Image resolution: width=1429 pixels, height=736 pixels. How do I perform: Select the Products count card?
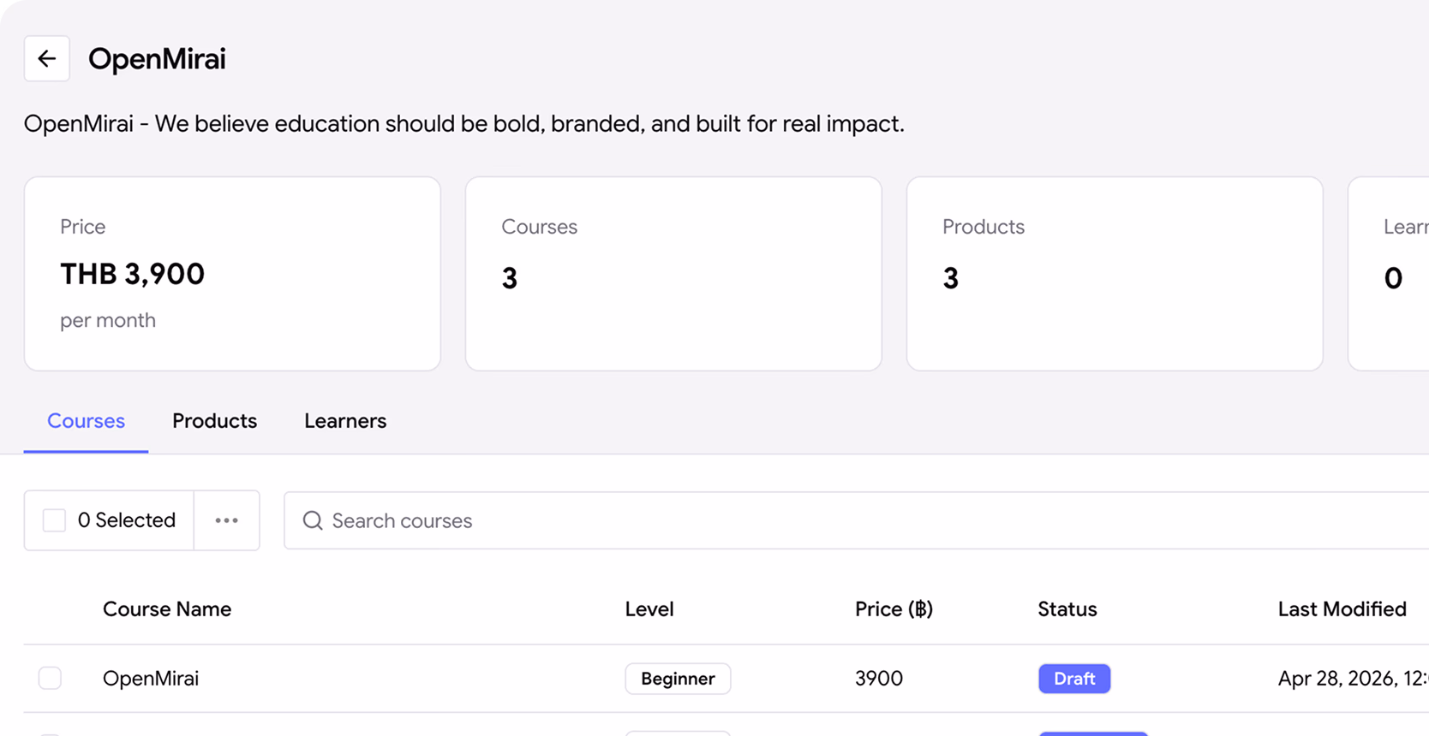(1115, 274)
